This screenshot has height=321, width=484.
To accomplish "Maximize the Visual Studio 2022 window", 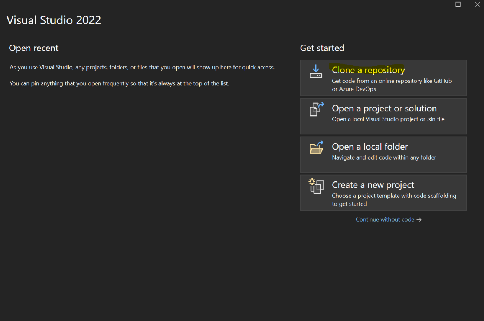I will (458, 4).
